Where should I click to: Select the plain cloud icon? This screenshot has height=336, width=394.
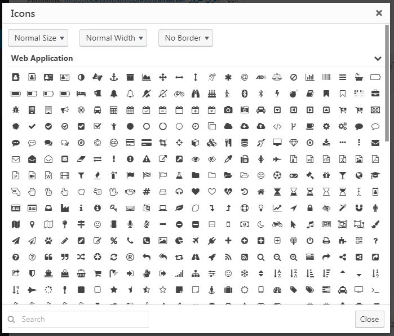(x=228, y=126)
